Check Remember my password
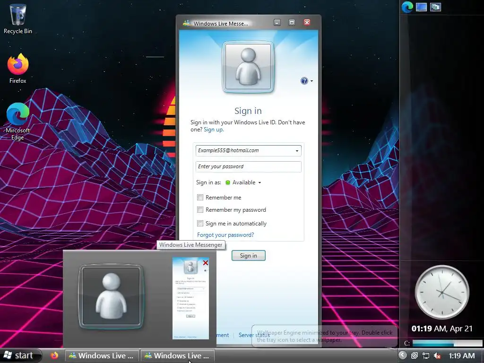 (200, 209)
